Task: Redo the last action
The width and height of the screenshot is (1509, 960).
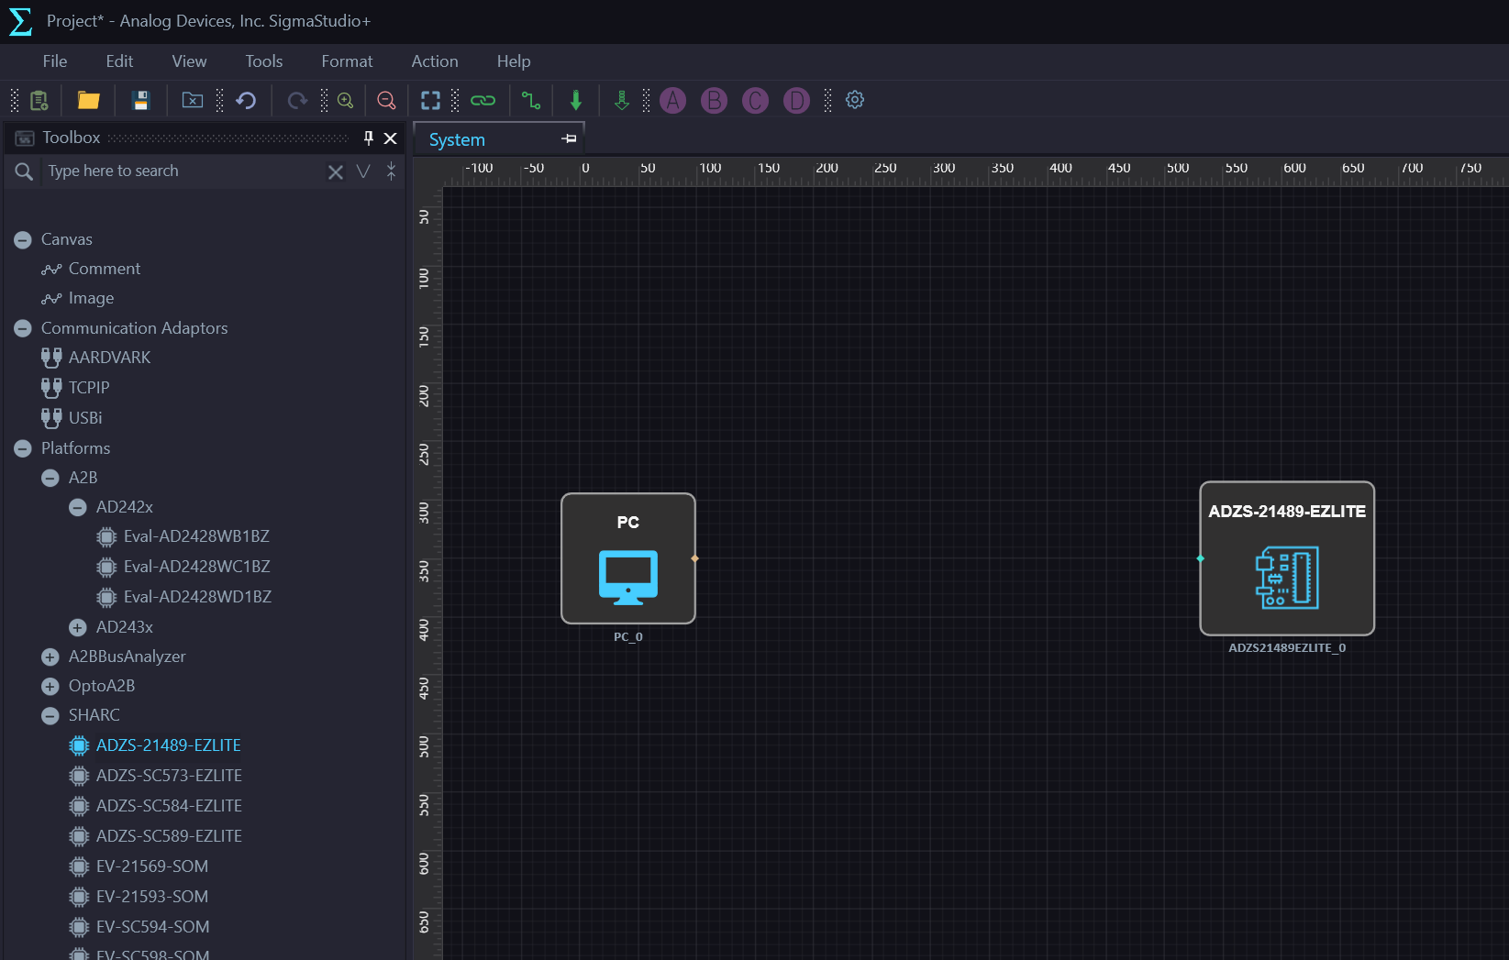Action: click(297, 100)
